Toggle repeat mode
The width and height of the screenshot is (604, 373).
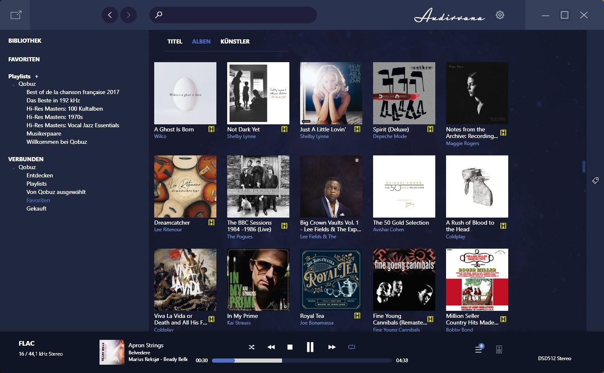coord(352,347)
